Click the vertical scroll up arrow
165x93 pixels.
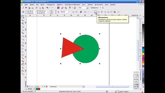pos(138,18)
